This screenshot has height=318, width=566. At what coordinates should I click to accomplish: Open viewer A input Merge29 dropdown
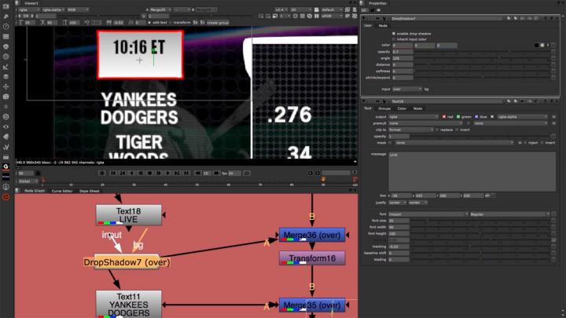coord(160,9)
